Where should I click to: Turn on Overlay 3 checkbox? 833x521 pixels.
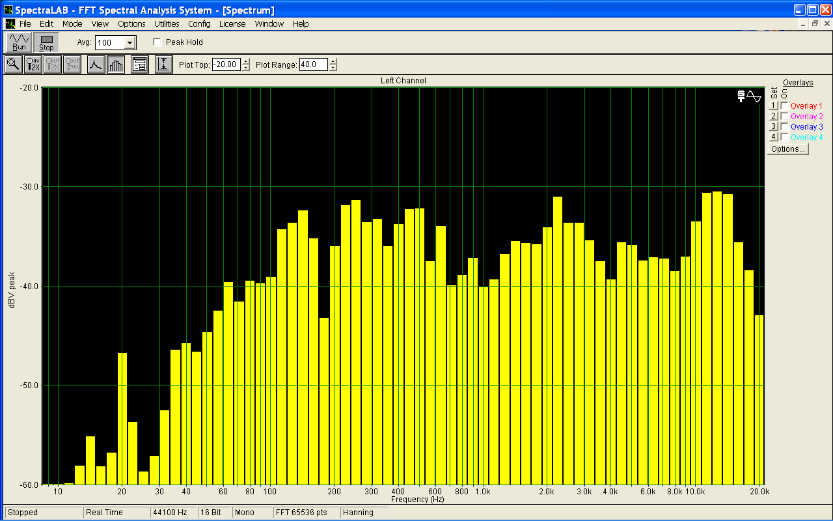784,127
